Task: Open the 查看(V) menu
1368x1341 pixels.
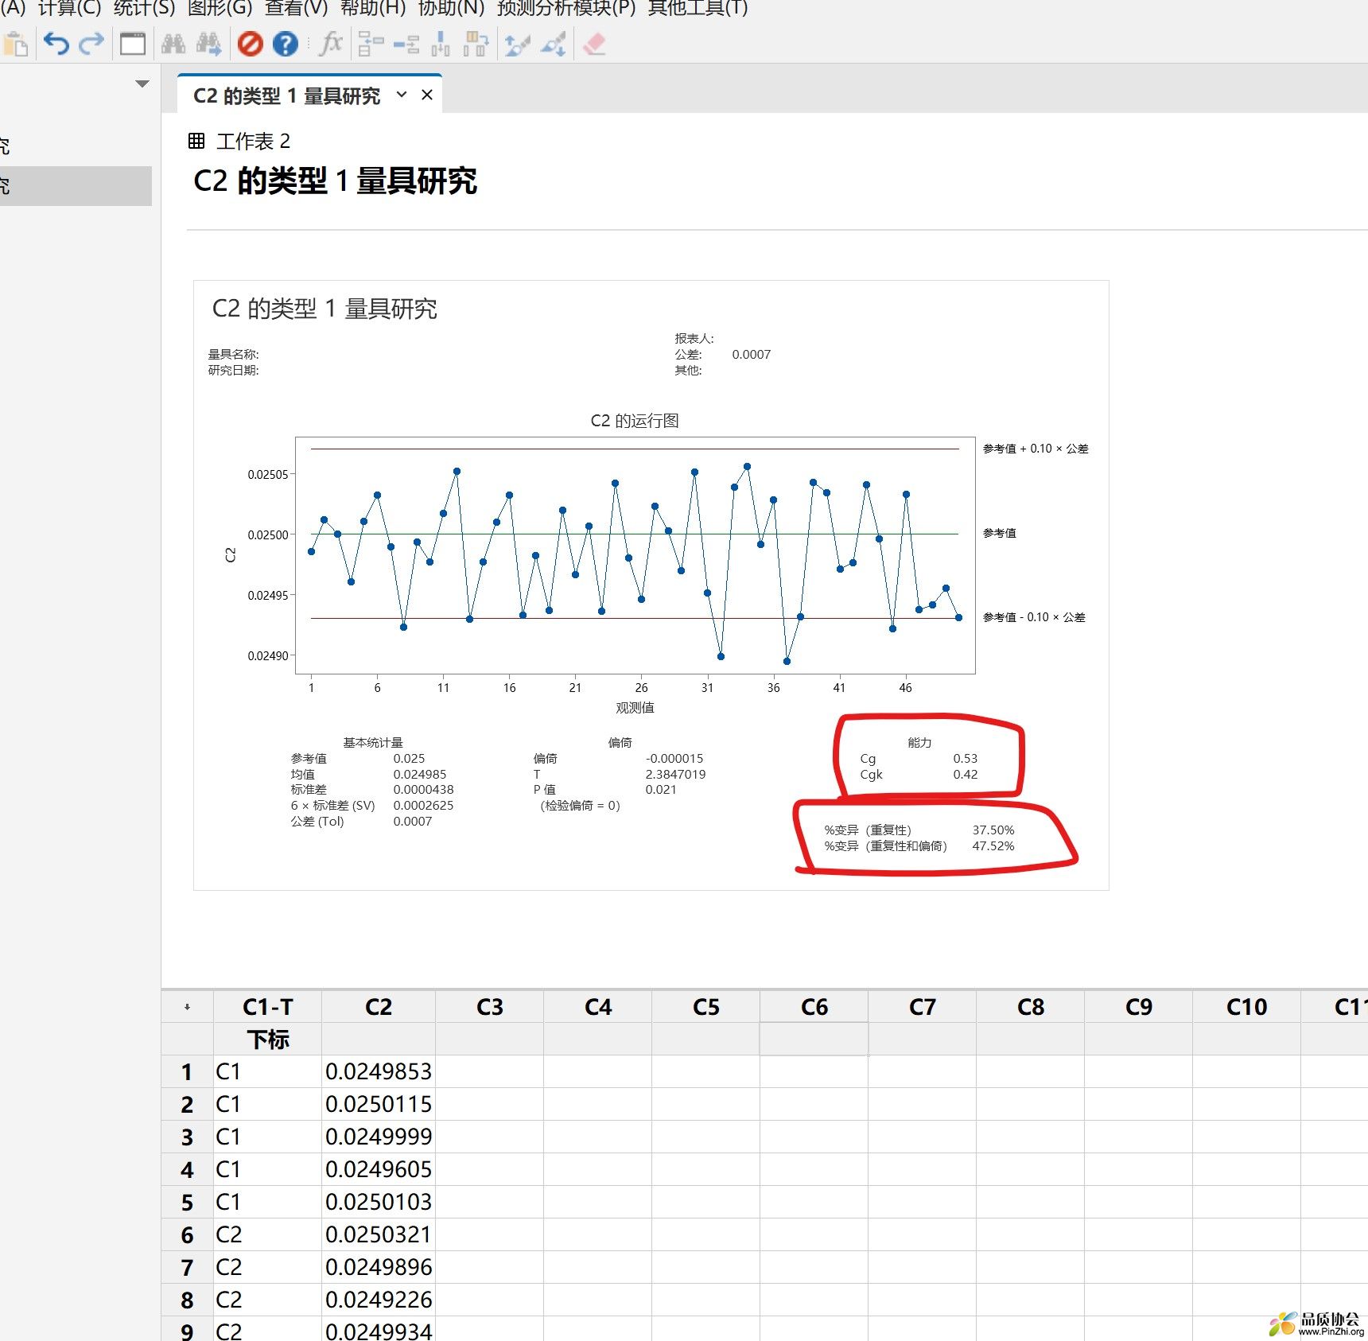Action: coord(296,8)
